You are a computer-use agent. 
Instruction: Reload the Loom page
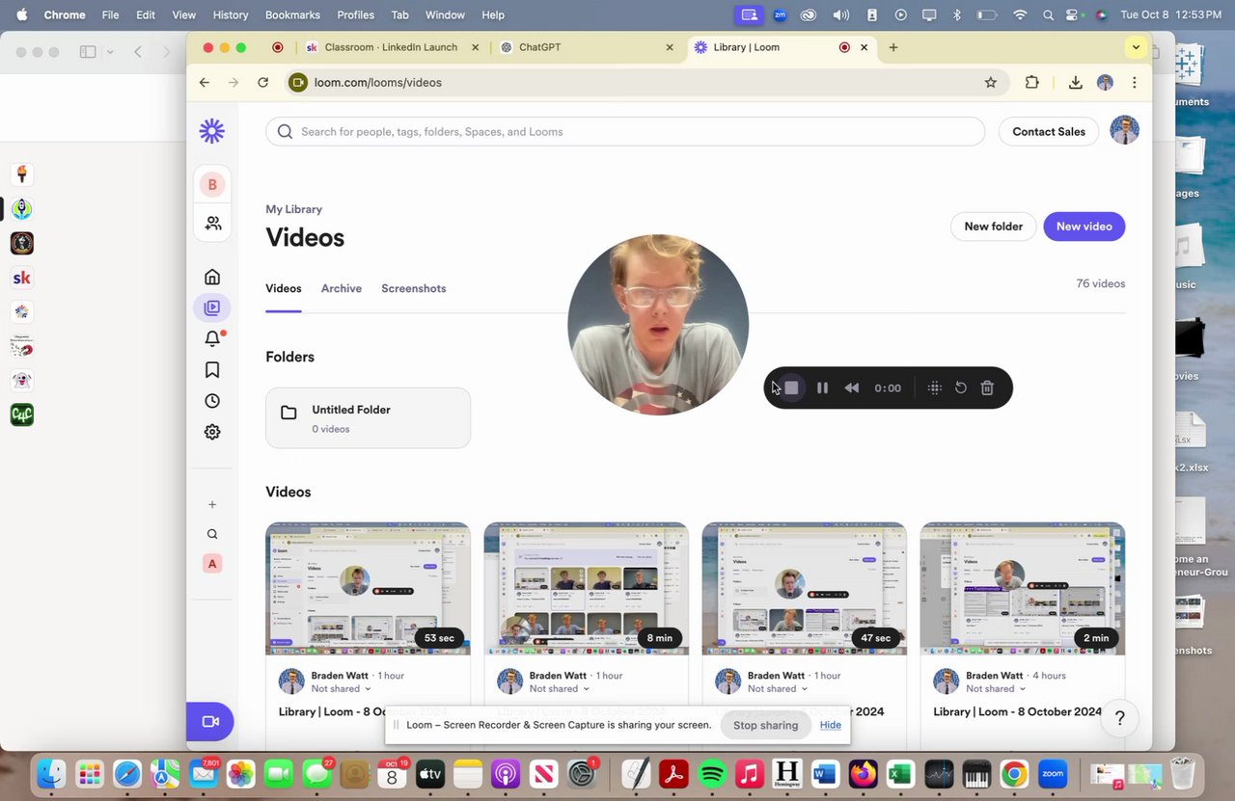point(262,83)
